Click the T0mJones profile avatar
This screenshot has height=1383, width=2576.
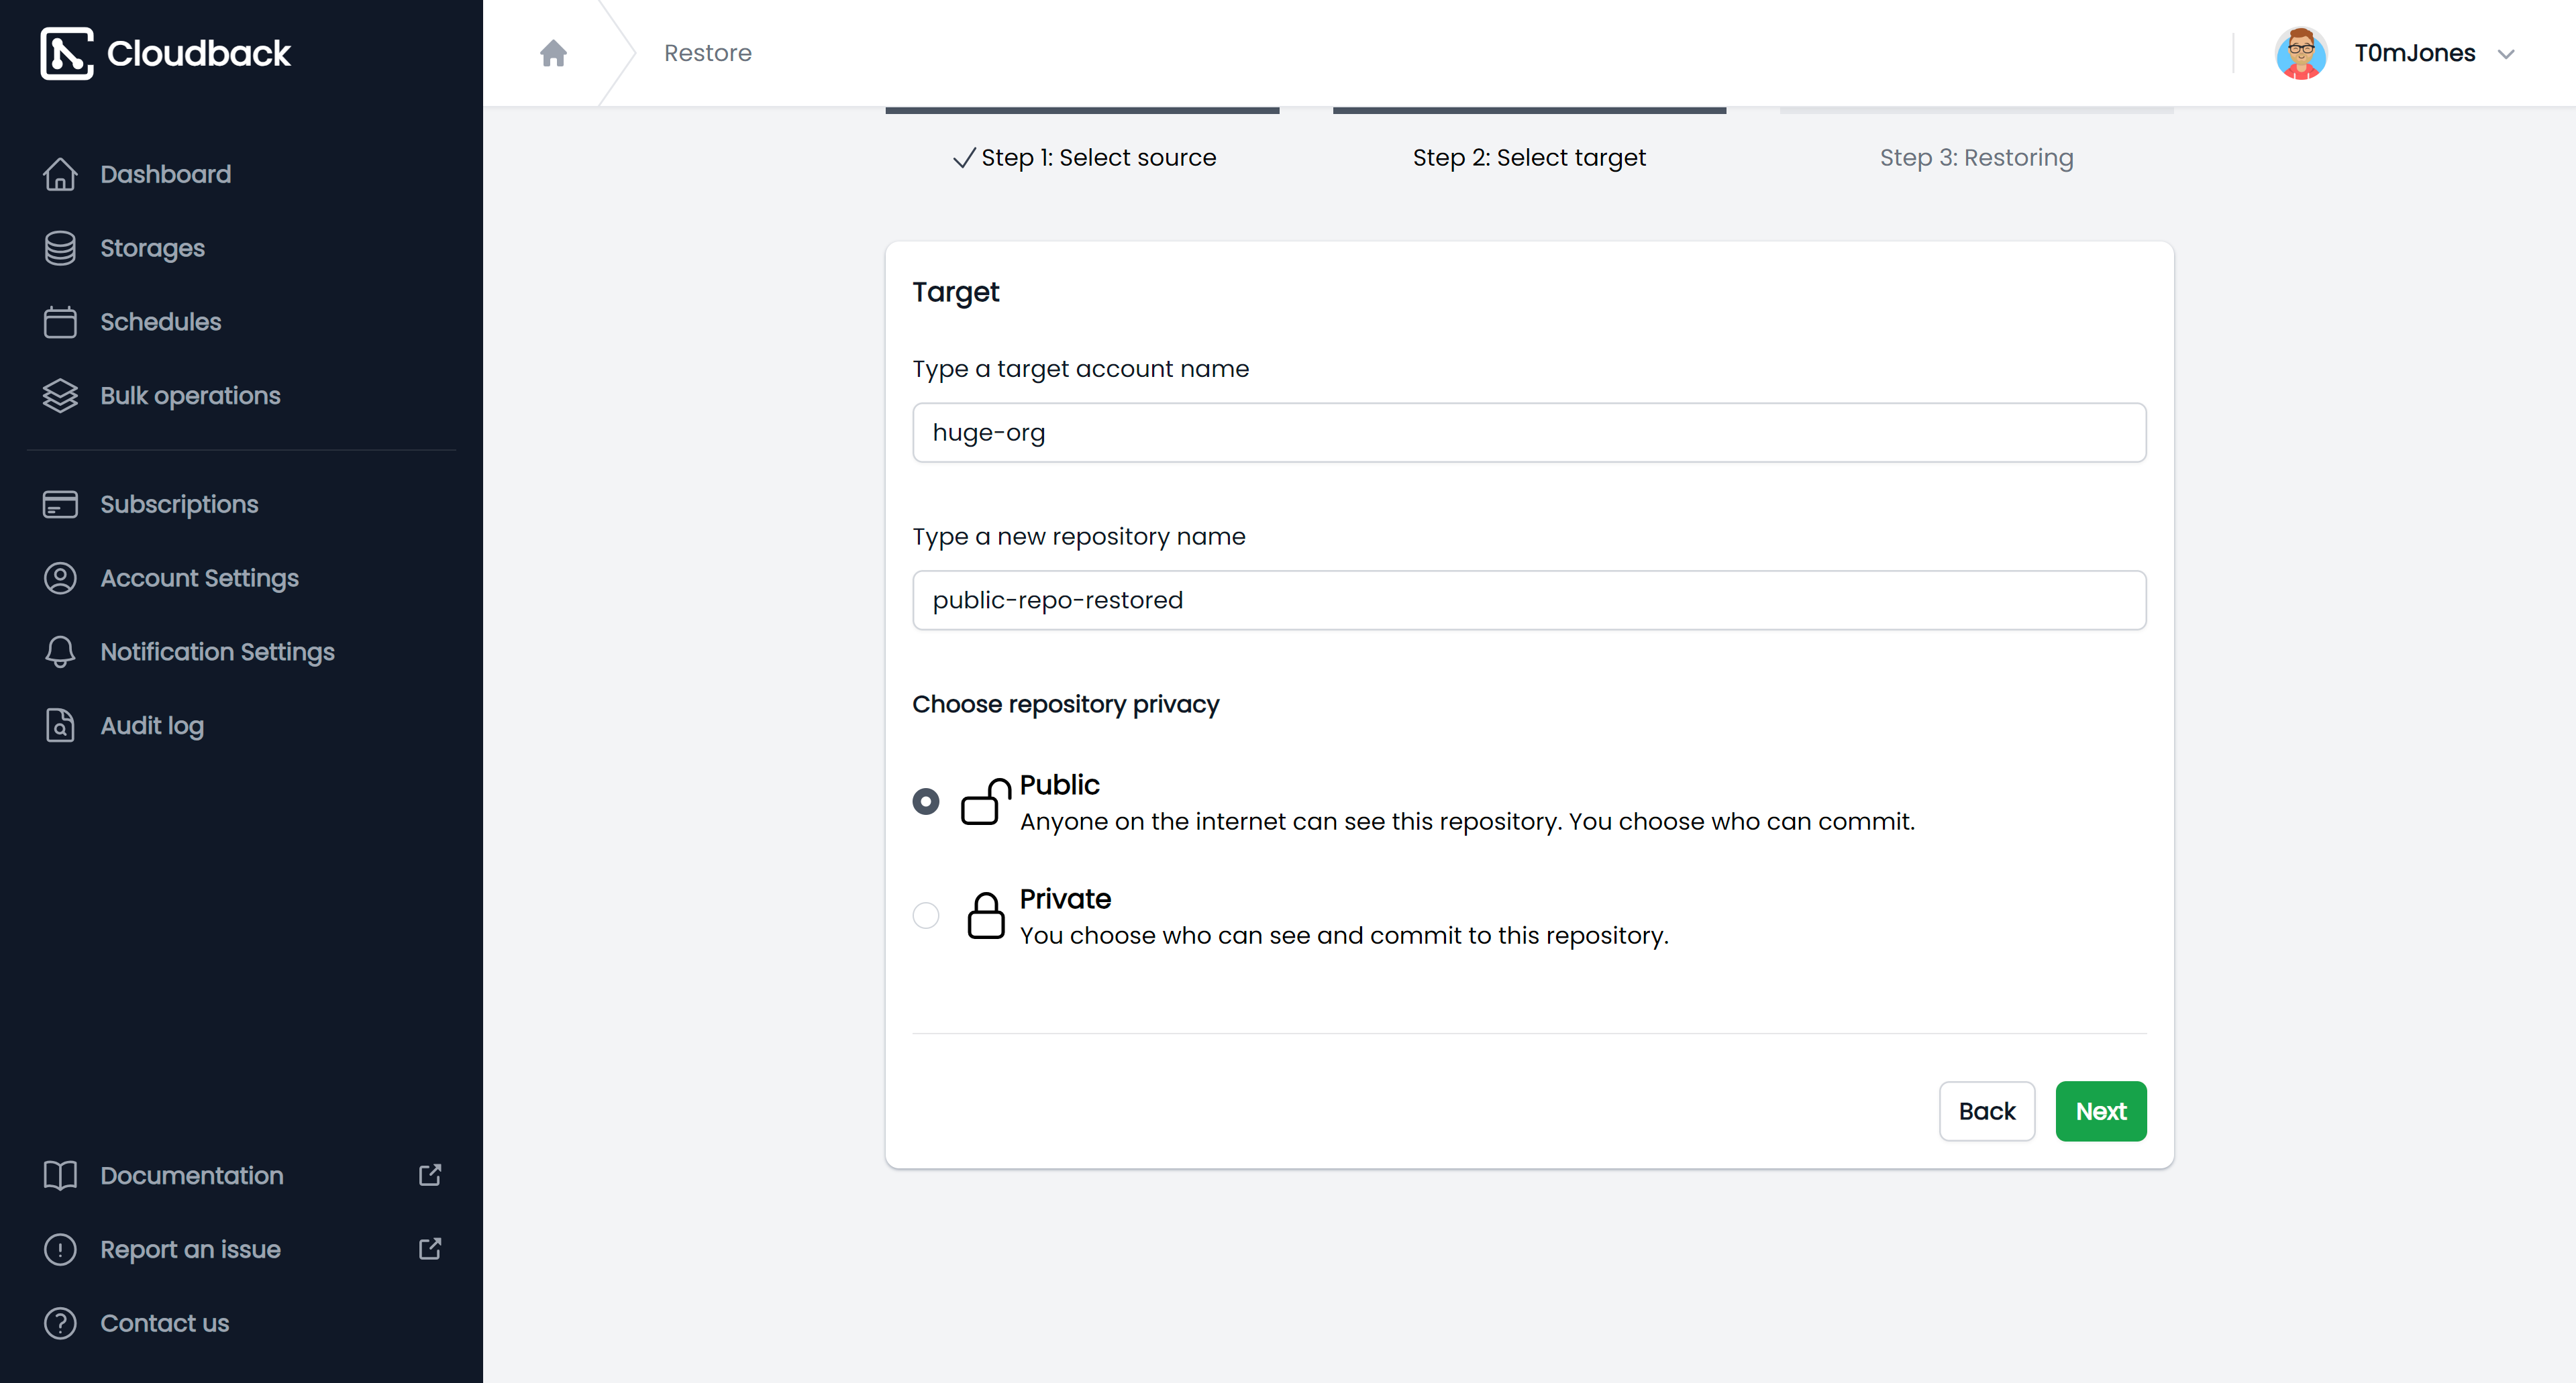point(2301,53)
